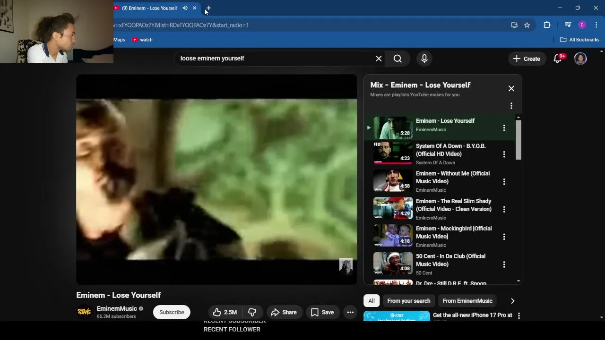The height and width of the screenshot is (340, 605).
Task: Open more actions three-dot button below video
Action: point(350,312)
